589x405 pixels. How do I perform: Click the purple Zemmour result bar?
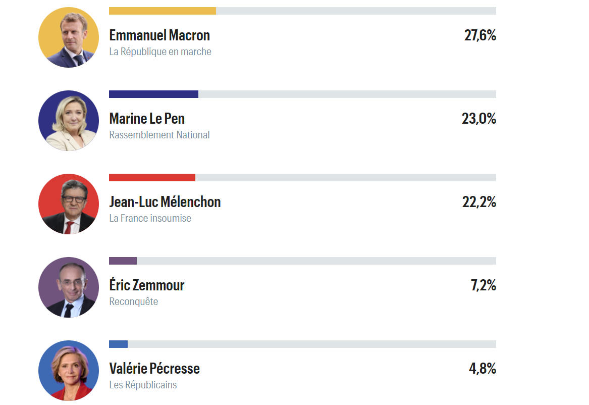point(123,261)
